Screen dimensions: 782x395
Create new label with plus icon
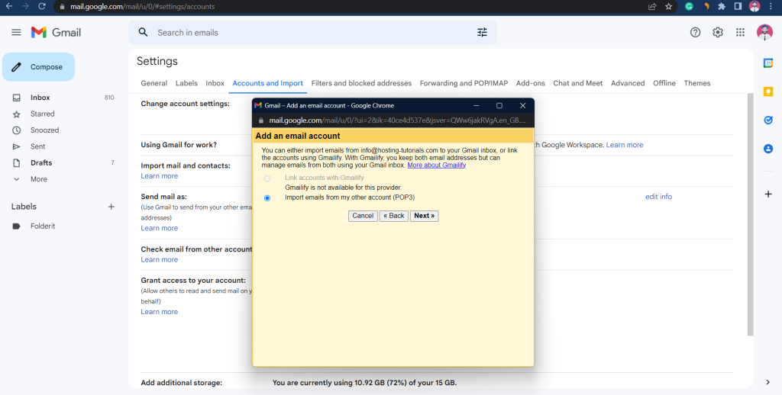point(111,207)
